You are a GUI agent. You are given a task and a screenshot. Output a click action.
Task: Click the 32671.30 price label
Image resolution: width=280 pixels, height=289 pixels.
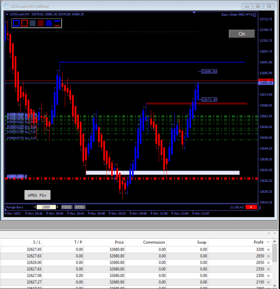(209, 99)
